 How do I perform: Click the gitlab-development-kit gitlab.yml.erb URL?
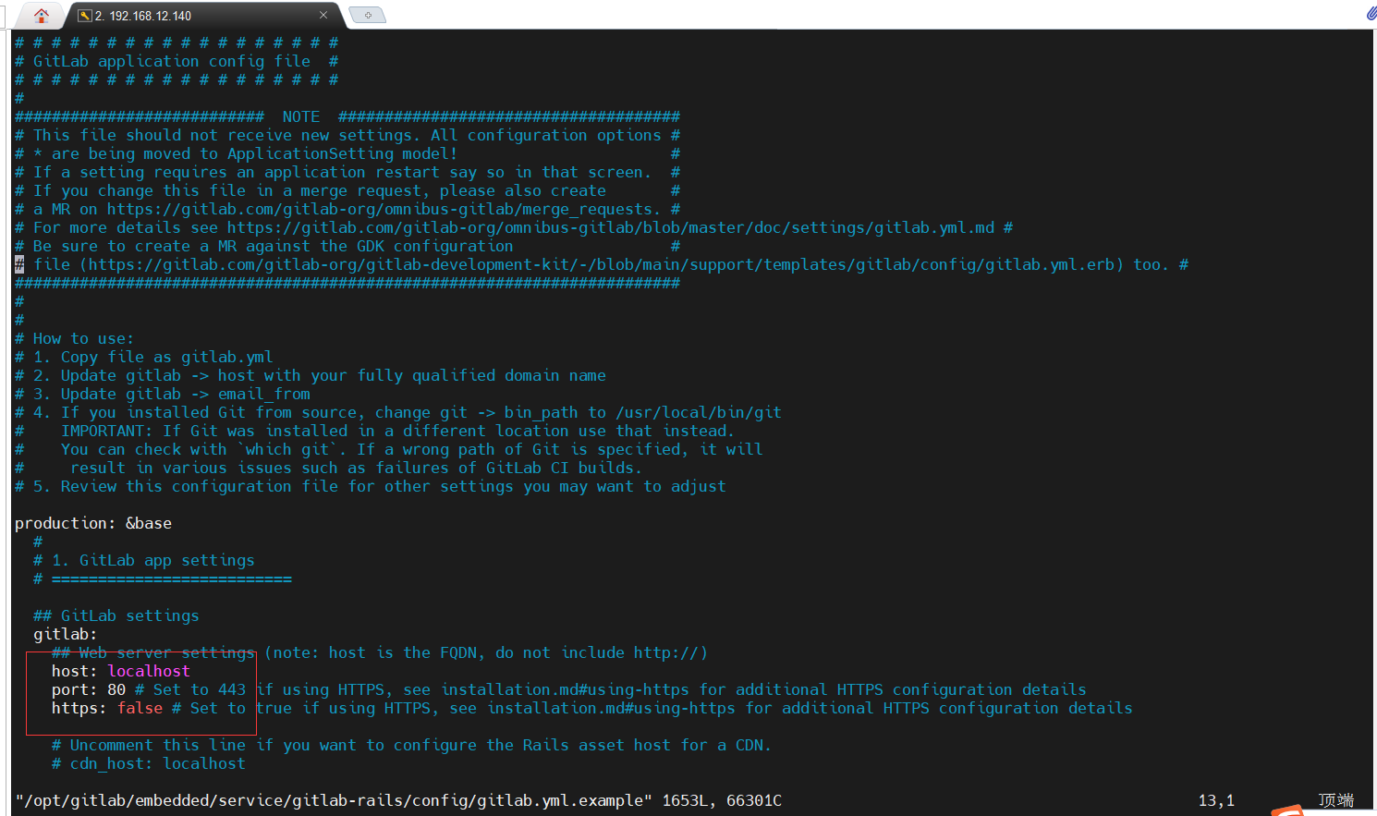[601, 264]
